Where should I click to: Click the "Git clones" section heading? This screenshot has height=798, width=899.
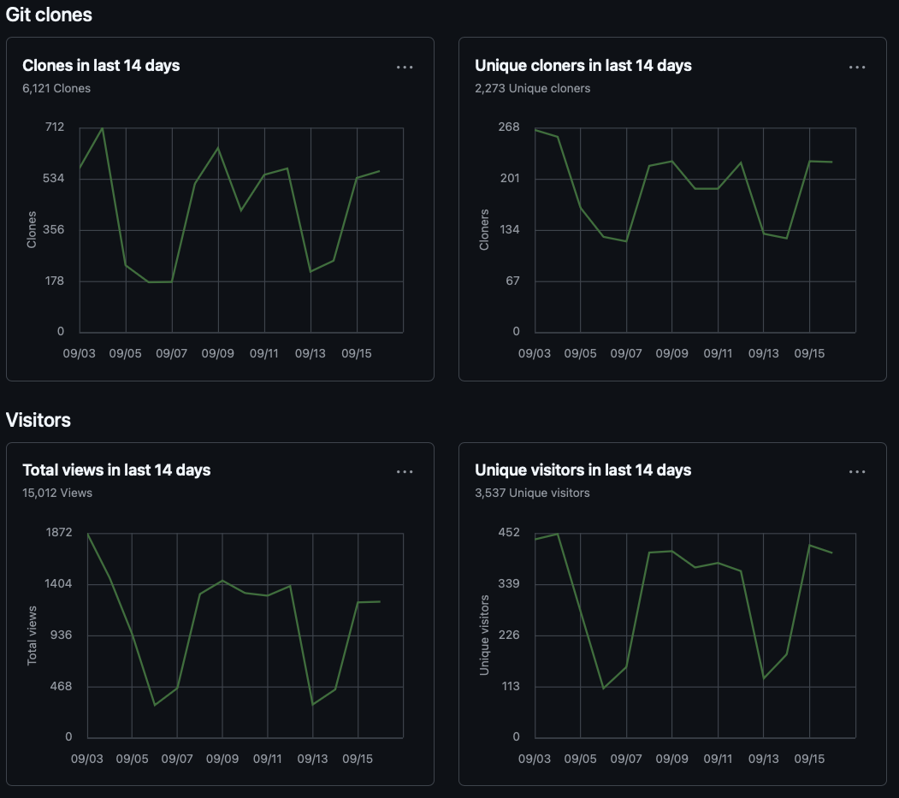point(49,15)
